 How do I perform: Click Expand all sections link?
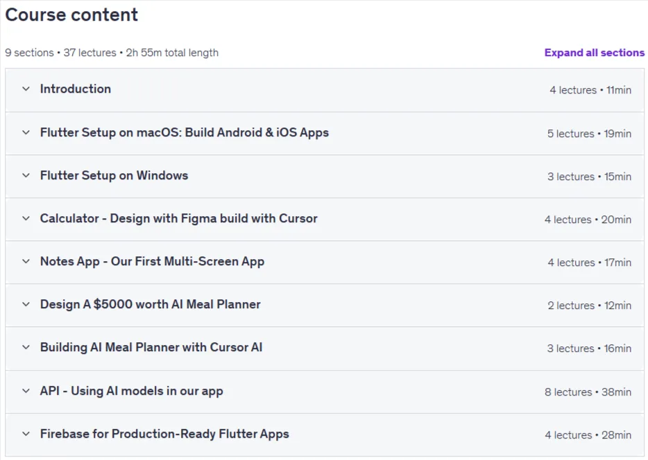(x=595, y=53)
